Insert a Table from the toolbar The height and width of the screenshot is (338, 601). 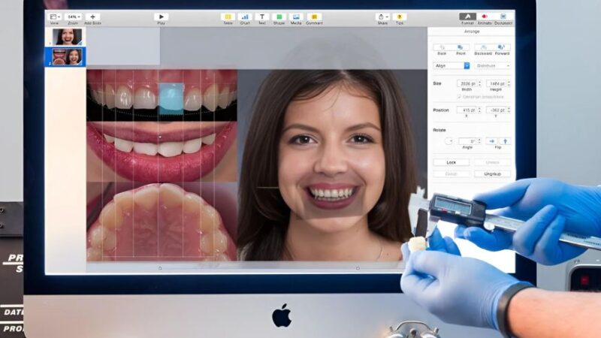tap(228, 17)
